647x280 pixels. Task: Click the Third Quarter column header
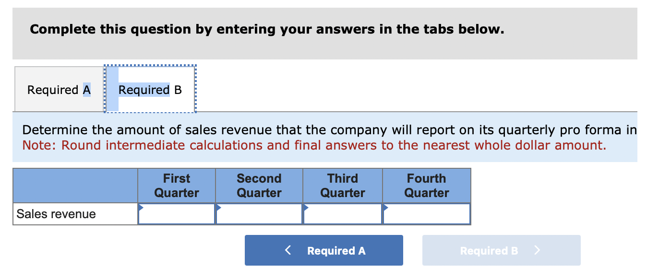click(342, 185)
